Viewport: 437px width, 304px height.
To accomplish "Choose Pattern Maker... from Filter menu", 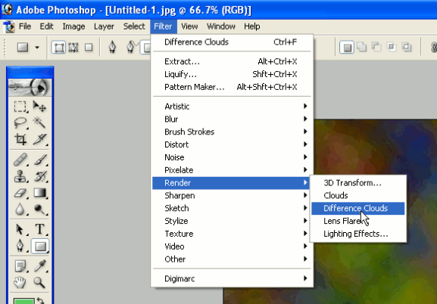I will (x=232, y=87).
